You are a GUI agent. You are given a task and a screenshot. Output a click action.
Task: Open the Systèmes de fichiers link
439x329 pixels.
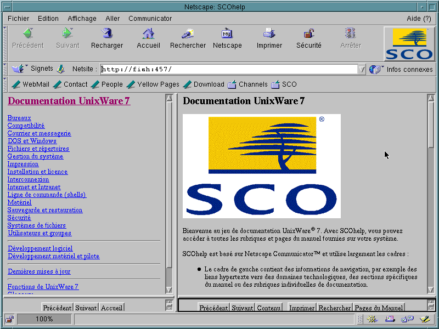pos(36,225)
